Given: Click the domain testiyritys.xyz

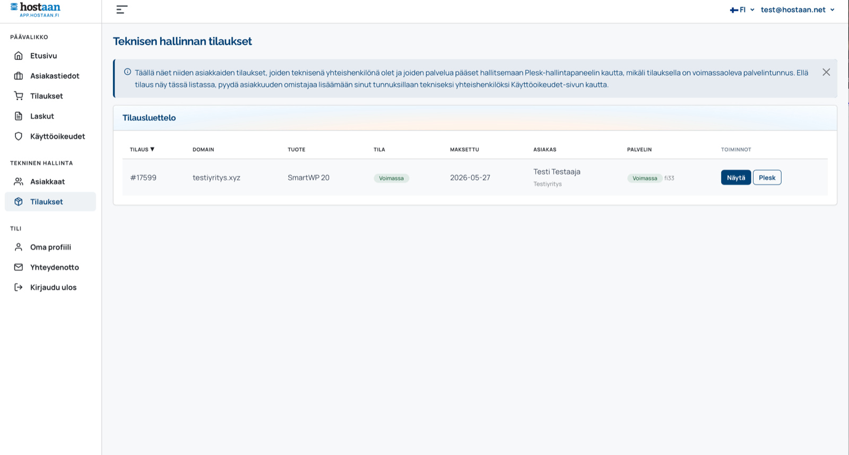Looking at the screenshot, I should (216, 178).
